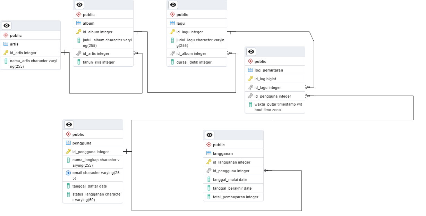This screenshot has height=216, width=426.
Task: Click the column icon beside tanggal_mulai date
Action: (x=209, y=180)
